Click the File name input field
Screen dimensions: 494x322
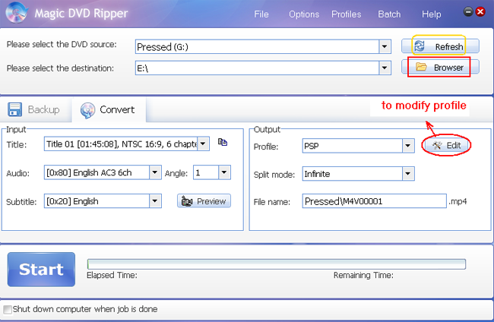[374, 201]
